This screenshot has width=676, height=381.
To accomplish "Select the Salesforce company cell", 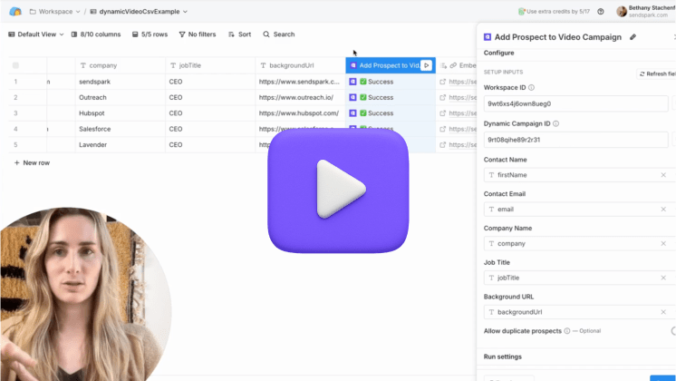I will click(x=121, y=129).
